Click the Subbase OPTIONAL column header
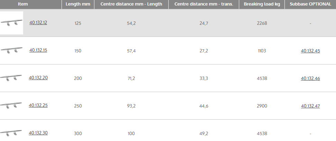The width and height of the screenshot is (336, 141). tap(310, 4)
